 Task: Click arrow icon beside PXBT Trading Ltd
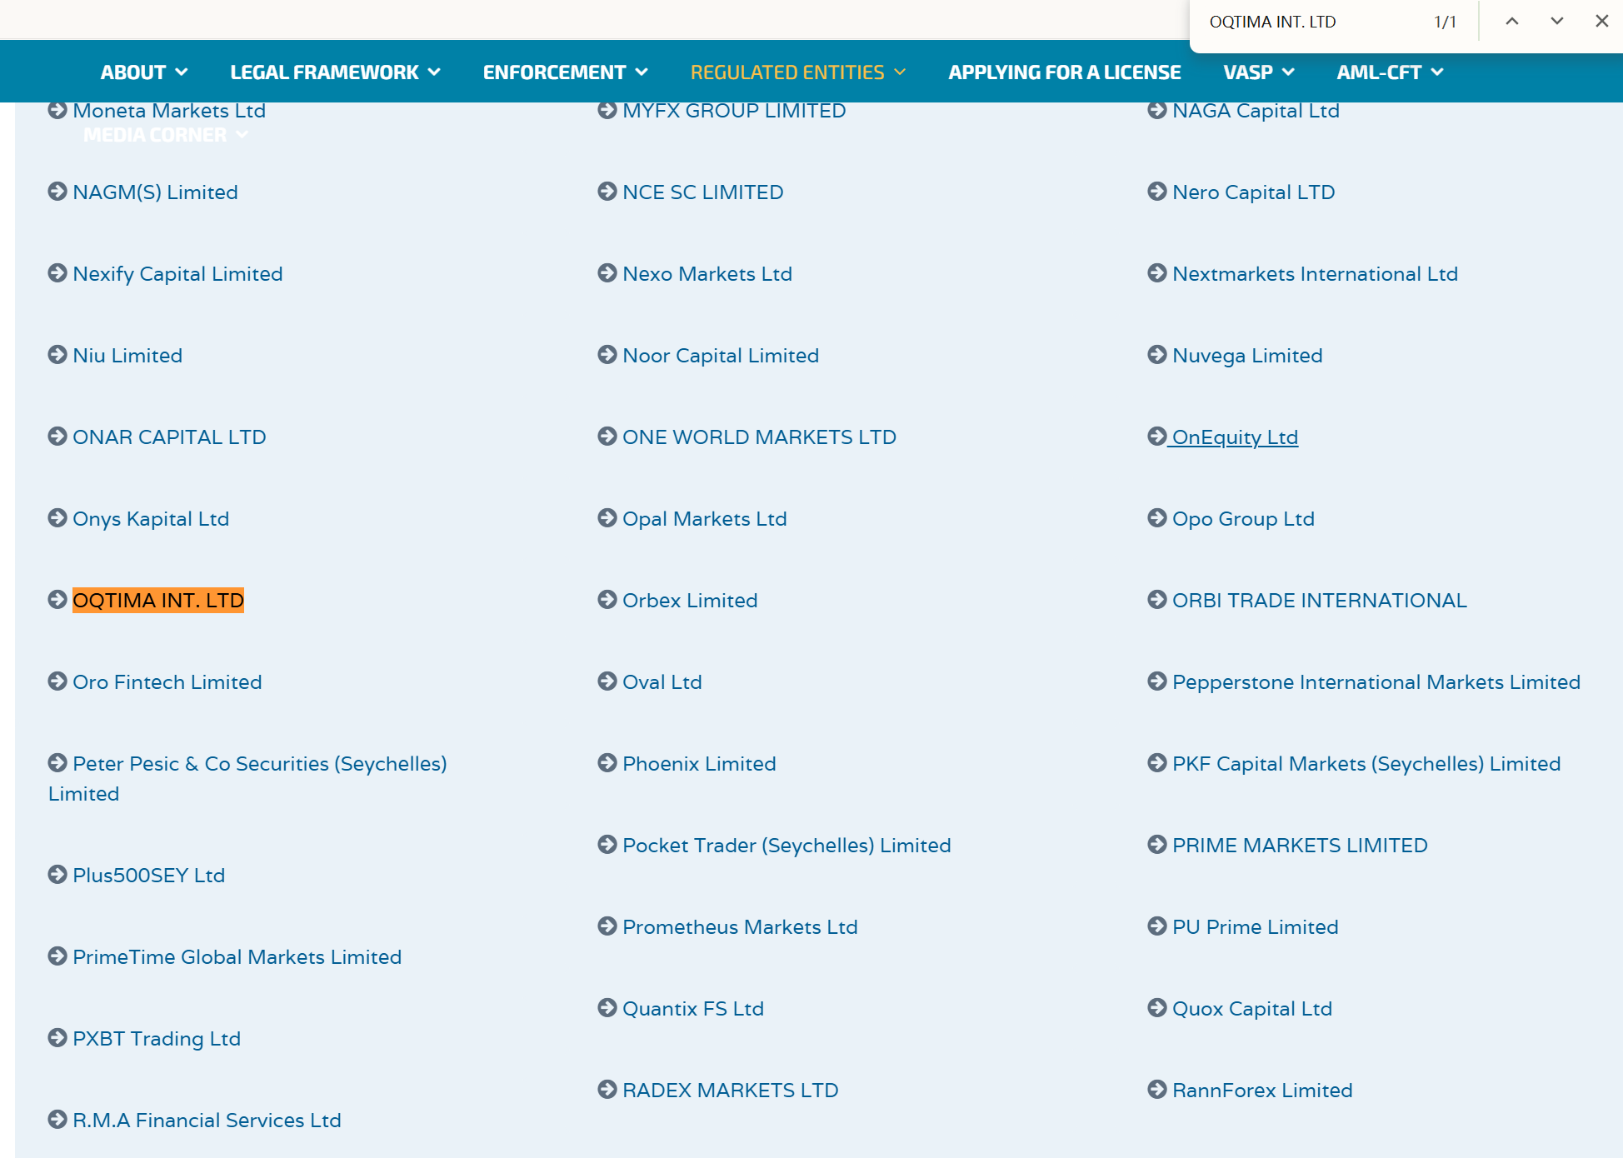(57, 1038)
